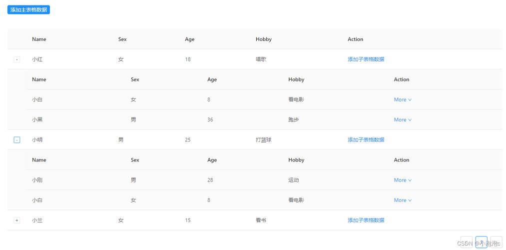Click 添加子表格数据 link in 小红 row
Viewport: 506px width, 250px height.
click(366, 59)
